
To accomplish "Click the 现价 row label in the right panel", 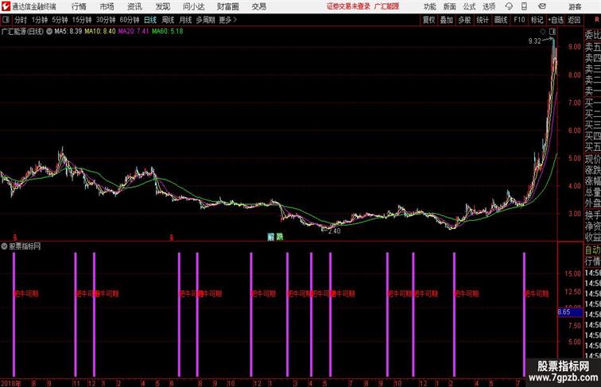I will (x=592, y=159).
